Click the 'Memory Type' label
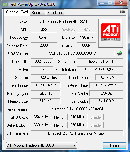 (17, 94)
